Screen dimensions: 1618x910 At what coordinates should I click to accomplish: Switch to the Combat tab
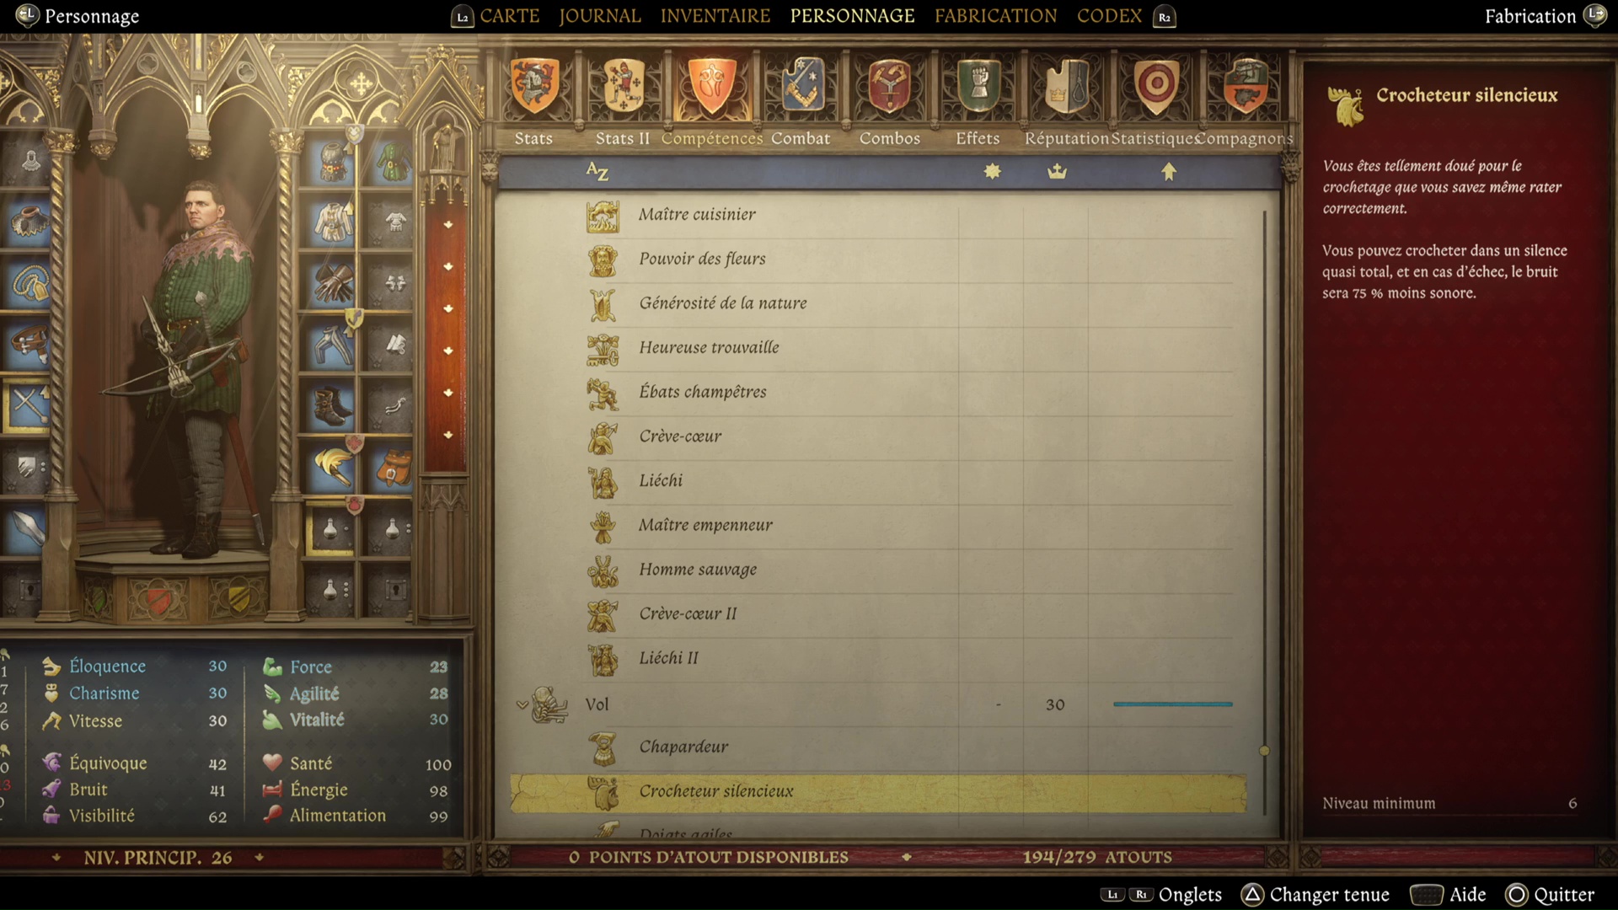pos(801,136)
